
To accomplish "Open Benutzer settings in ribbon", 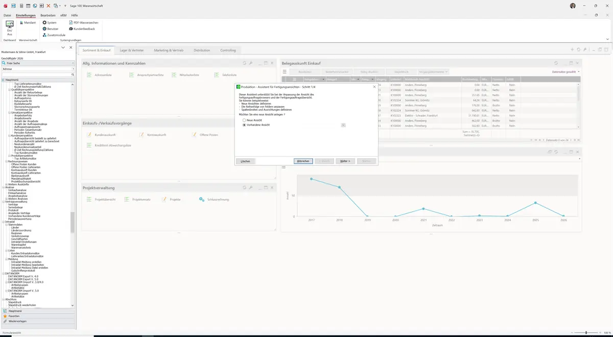I will coord(51,29).
